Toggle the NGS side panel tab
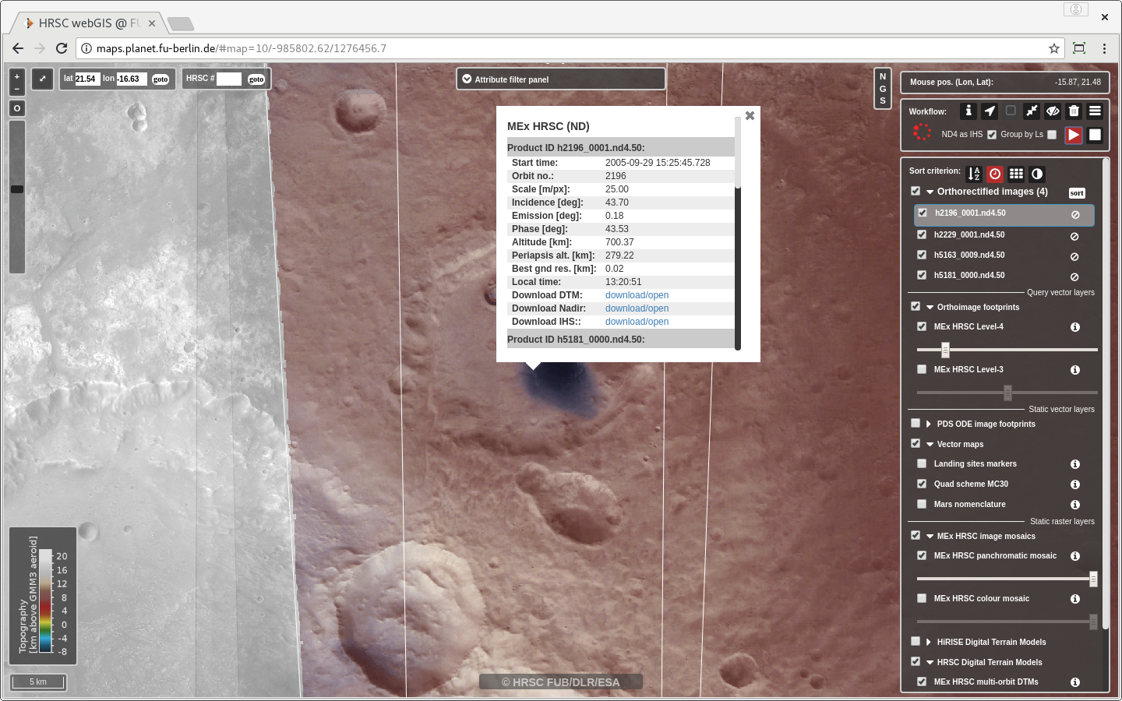The image size is (1122, 701). (x=883, y=88)
